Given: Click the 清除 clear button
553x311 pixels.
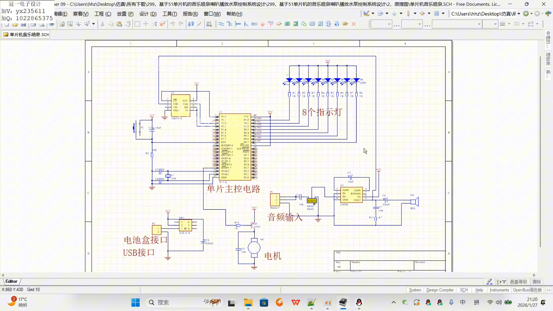Looking at the screenshot, I should (536, 282).
